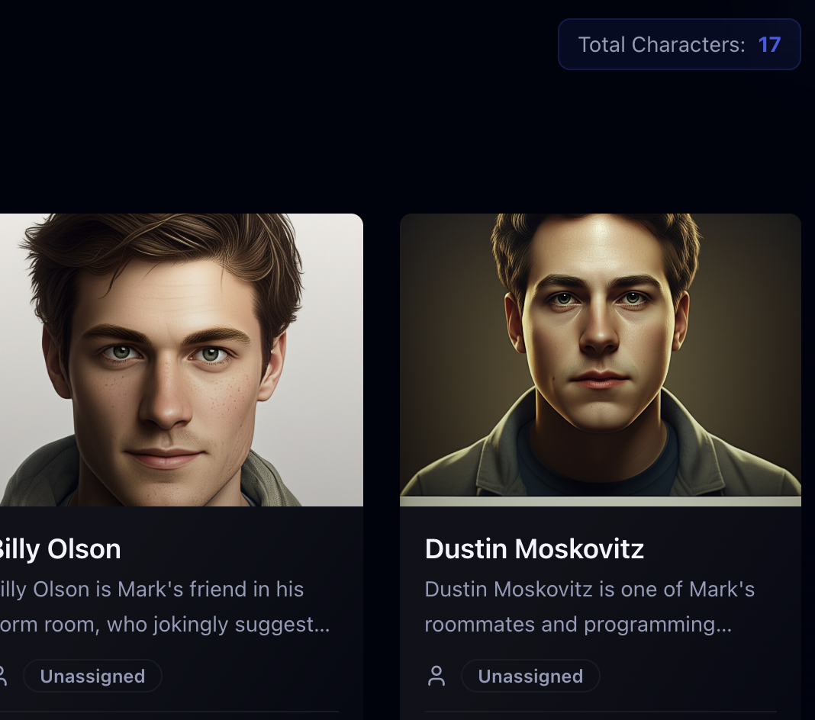Click the partially visible person icon on Billy Olson's card

[x=2, y=676]
